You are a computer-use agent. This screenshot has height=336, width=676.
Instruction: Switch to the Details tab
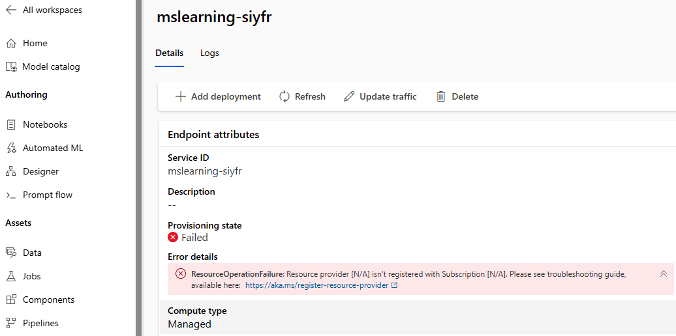tap(170, 53)
